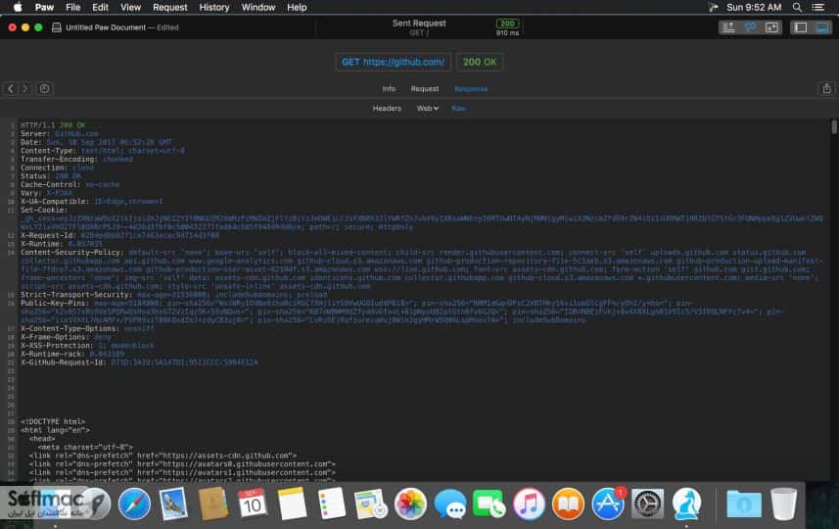The height and width of the screenshot is (529, 839).
Task: Click the add-item square toolbar icon
Action: (771, 27)
